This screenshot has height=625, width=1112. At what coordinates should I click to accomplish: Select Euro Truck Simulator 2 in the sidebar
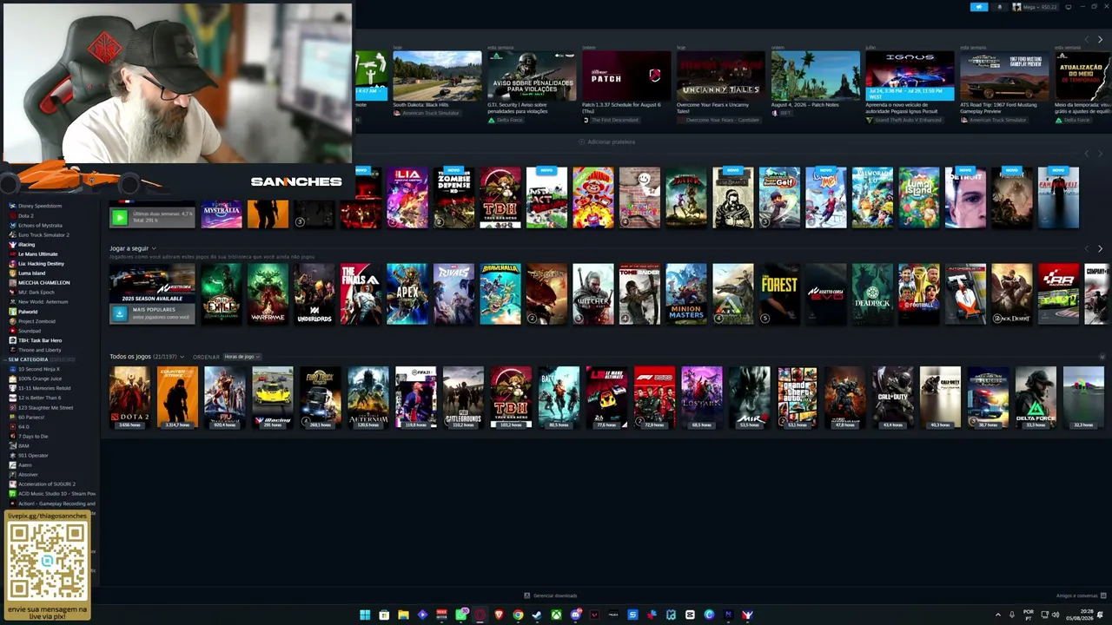[x=43, y=235]
